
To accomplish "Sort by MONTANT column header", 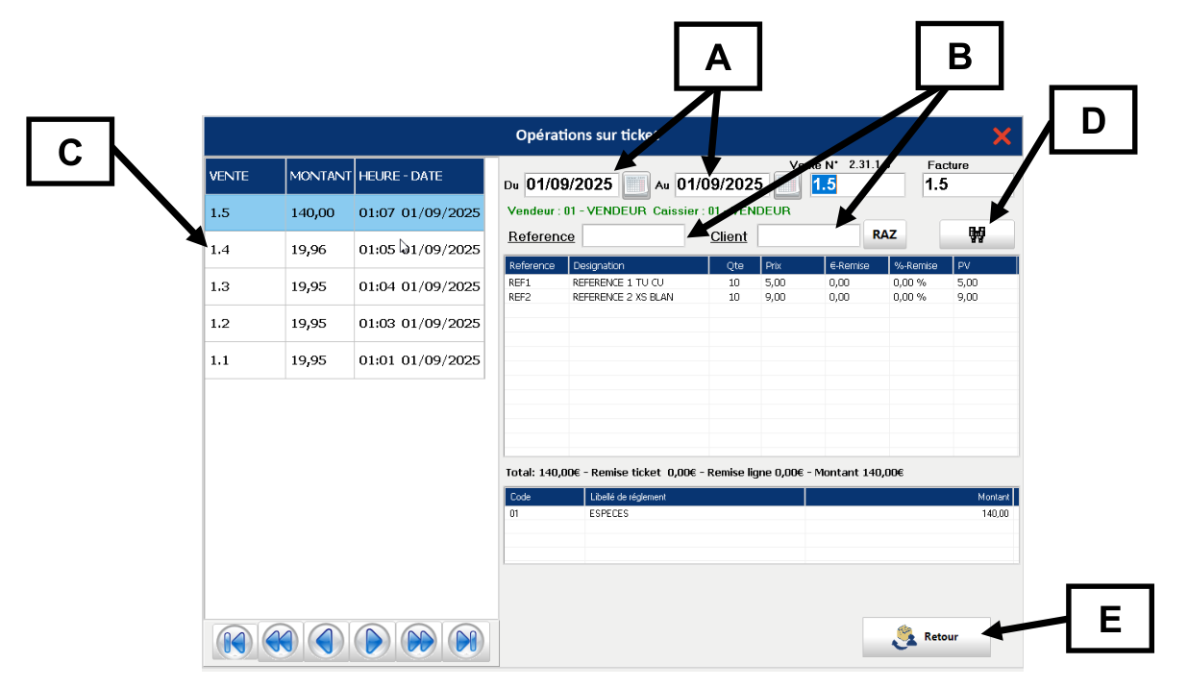I will pyautogui.click(x=320, y=177).
